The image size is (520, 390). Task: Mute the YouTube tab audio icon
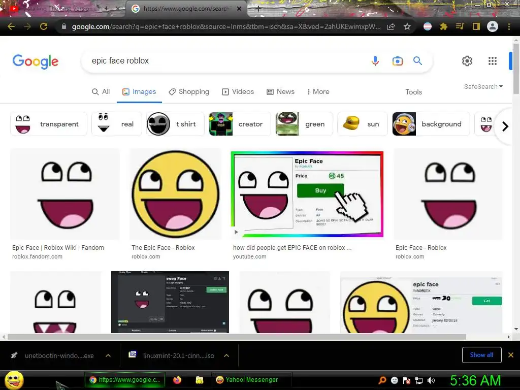click(x=107, y=9)
